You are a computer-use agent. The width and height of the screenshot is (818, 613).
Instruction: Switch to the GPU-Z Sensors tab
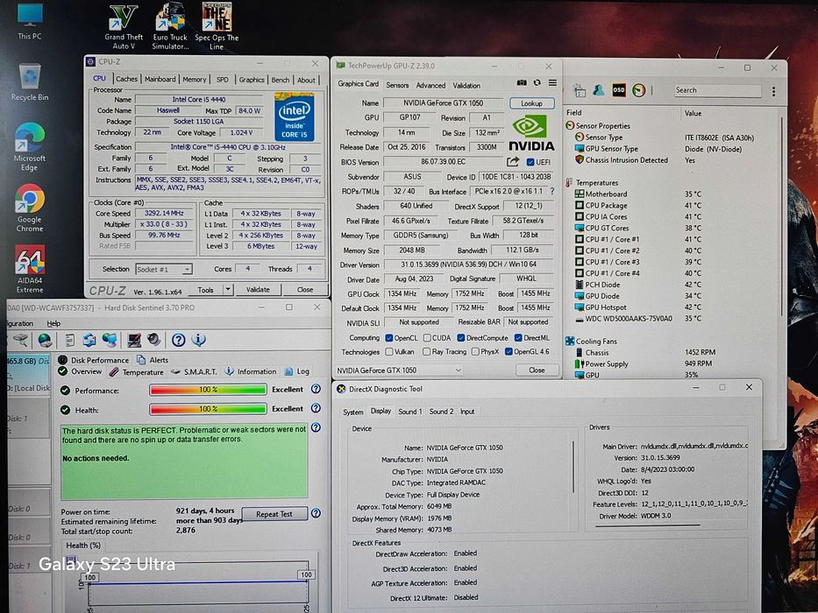(x=397, y=85)
